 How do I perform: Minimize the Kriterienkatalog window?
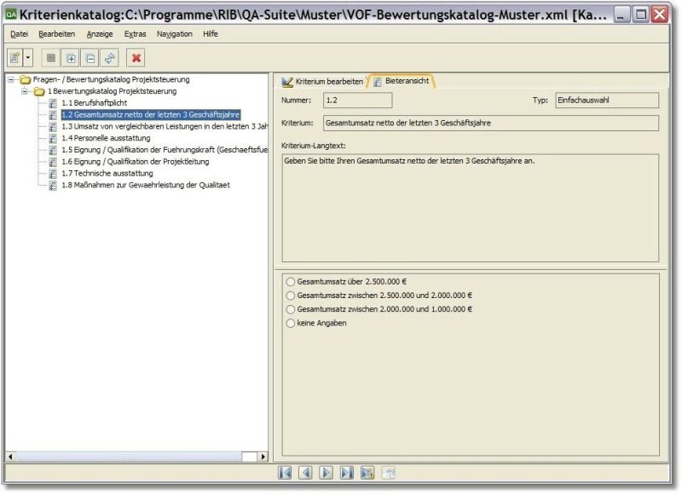pyautogui.click(x=621, y=14)
